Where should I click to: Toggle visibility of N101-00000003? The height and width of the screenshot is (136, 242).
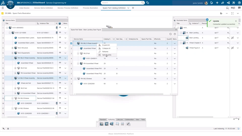pyautogui.click(x=60, y=28)
